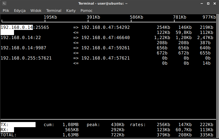Open the Karty menu
The height and width of the screenshot is (139, 219).
(x=71, y=11)
